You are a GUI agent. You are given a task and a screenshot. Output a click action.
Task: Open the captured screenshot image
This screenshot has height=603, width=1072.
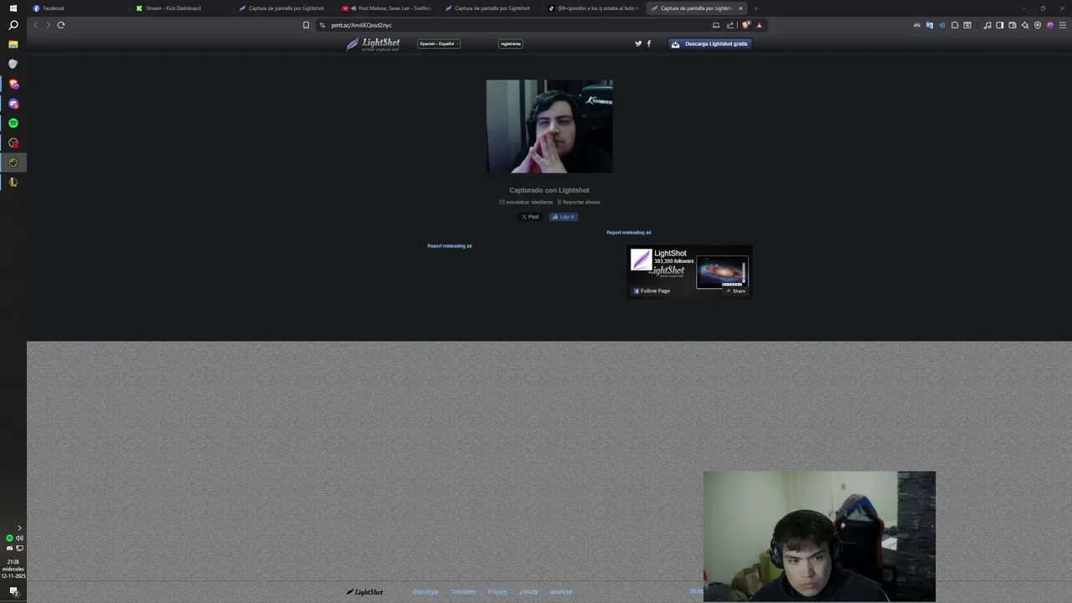pyautogui.click(x=549, y=126)
